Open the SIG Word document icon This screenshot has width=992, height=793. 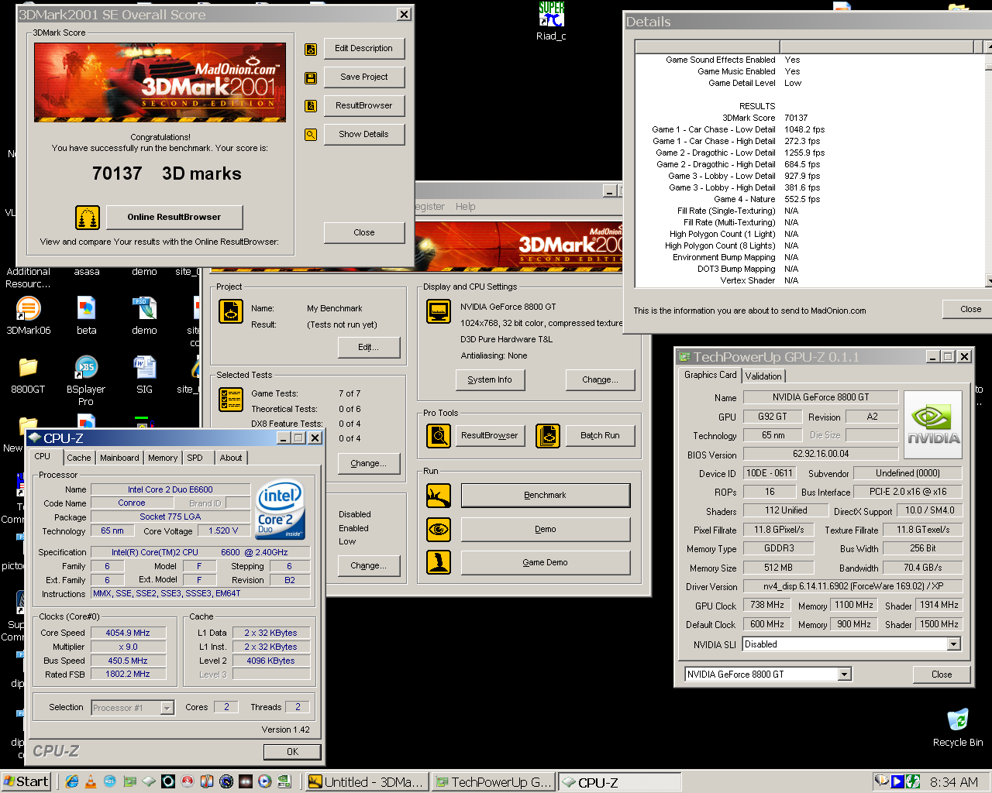pyautogui.click(x=144, y=375)
